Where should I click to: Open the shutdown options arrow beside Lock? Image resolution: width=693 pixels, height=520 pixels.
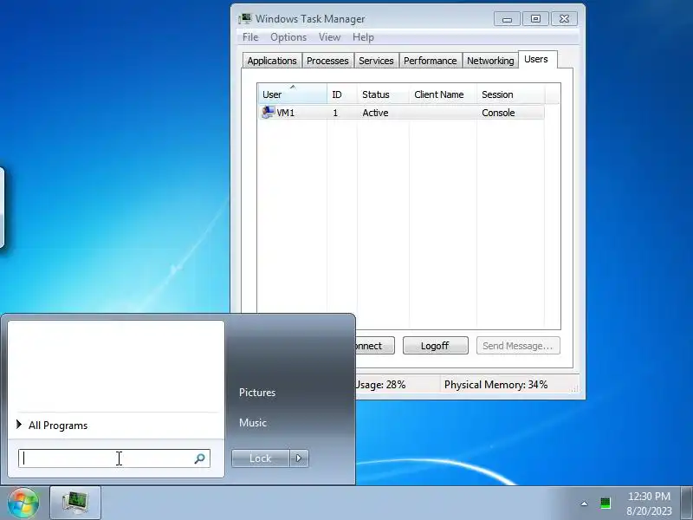pyautogui.click(x=299, y=458)
